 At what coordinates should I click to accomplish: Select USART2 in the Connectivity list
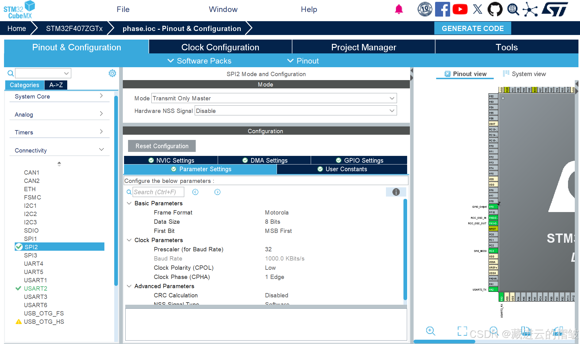coord(36,288)
